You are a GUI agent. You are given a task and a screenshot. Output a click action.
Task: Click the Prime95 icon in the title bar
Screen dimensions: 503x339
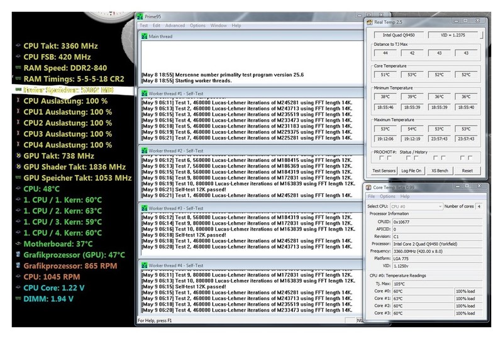(x=140, y=16)
